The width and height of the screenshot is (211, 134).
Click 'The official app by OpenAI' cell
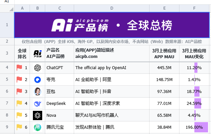tap(112, 68)
